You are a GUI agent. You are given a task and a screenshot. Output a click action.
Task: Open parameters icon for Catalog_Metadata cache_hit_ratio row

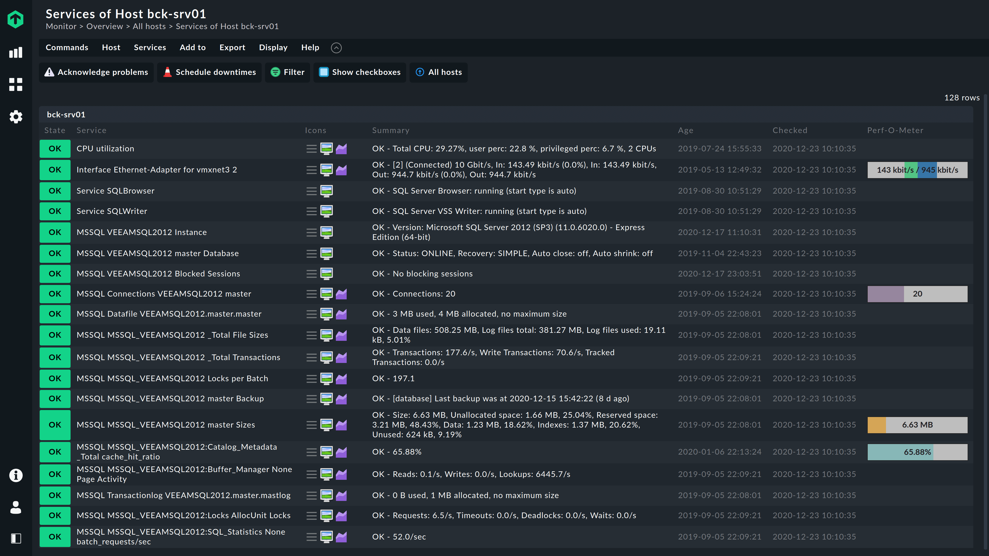pos(327,452)
